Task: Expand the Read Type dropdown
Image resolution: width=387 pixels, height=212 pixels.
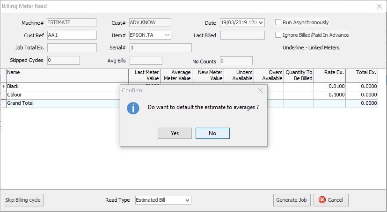Action: coord(188,200)
